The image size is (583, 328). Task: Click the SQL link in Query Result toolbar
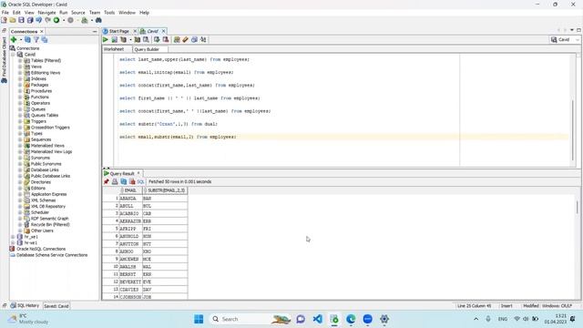(x=140, y=182)
